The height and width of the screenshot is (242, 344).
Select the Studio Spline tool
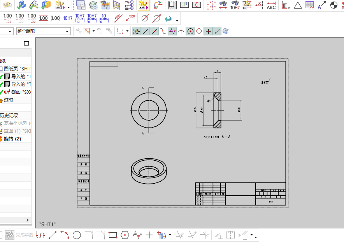point(137,235)
